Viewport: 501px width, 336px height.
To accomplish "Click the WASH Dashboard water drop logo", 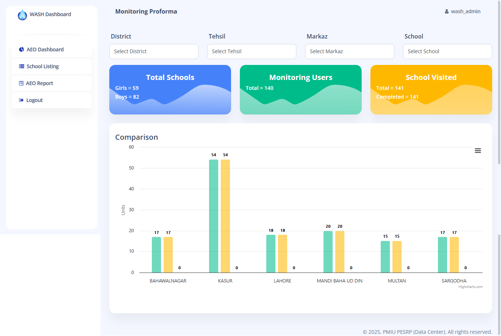I will [22, 15].
